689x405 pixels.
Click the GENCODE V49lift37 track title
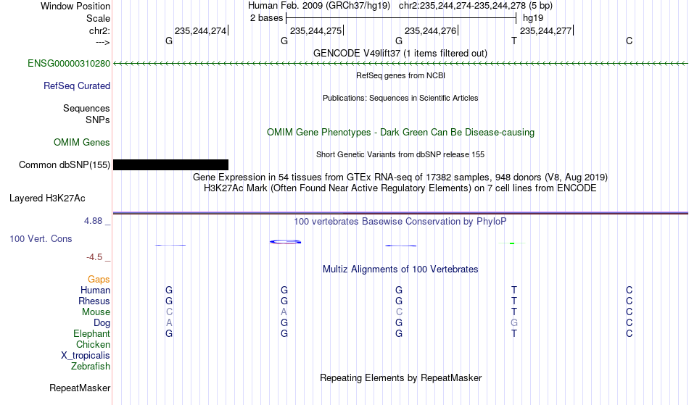tap(400, 54)
